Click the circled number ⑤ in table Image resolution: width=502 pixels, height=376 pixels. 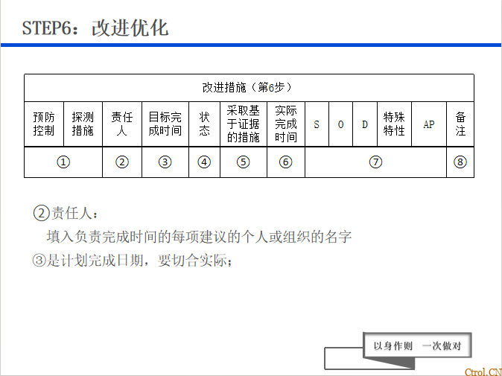[244, 162]
